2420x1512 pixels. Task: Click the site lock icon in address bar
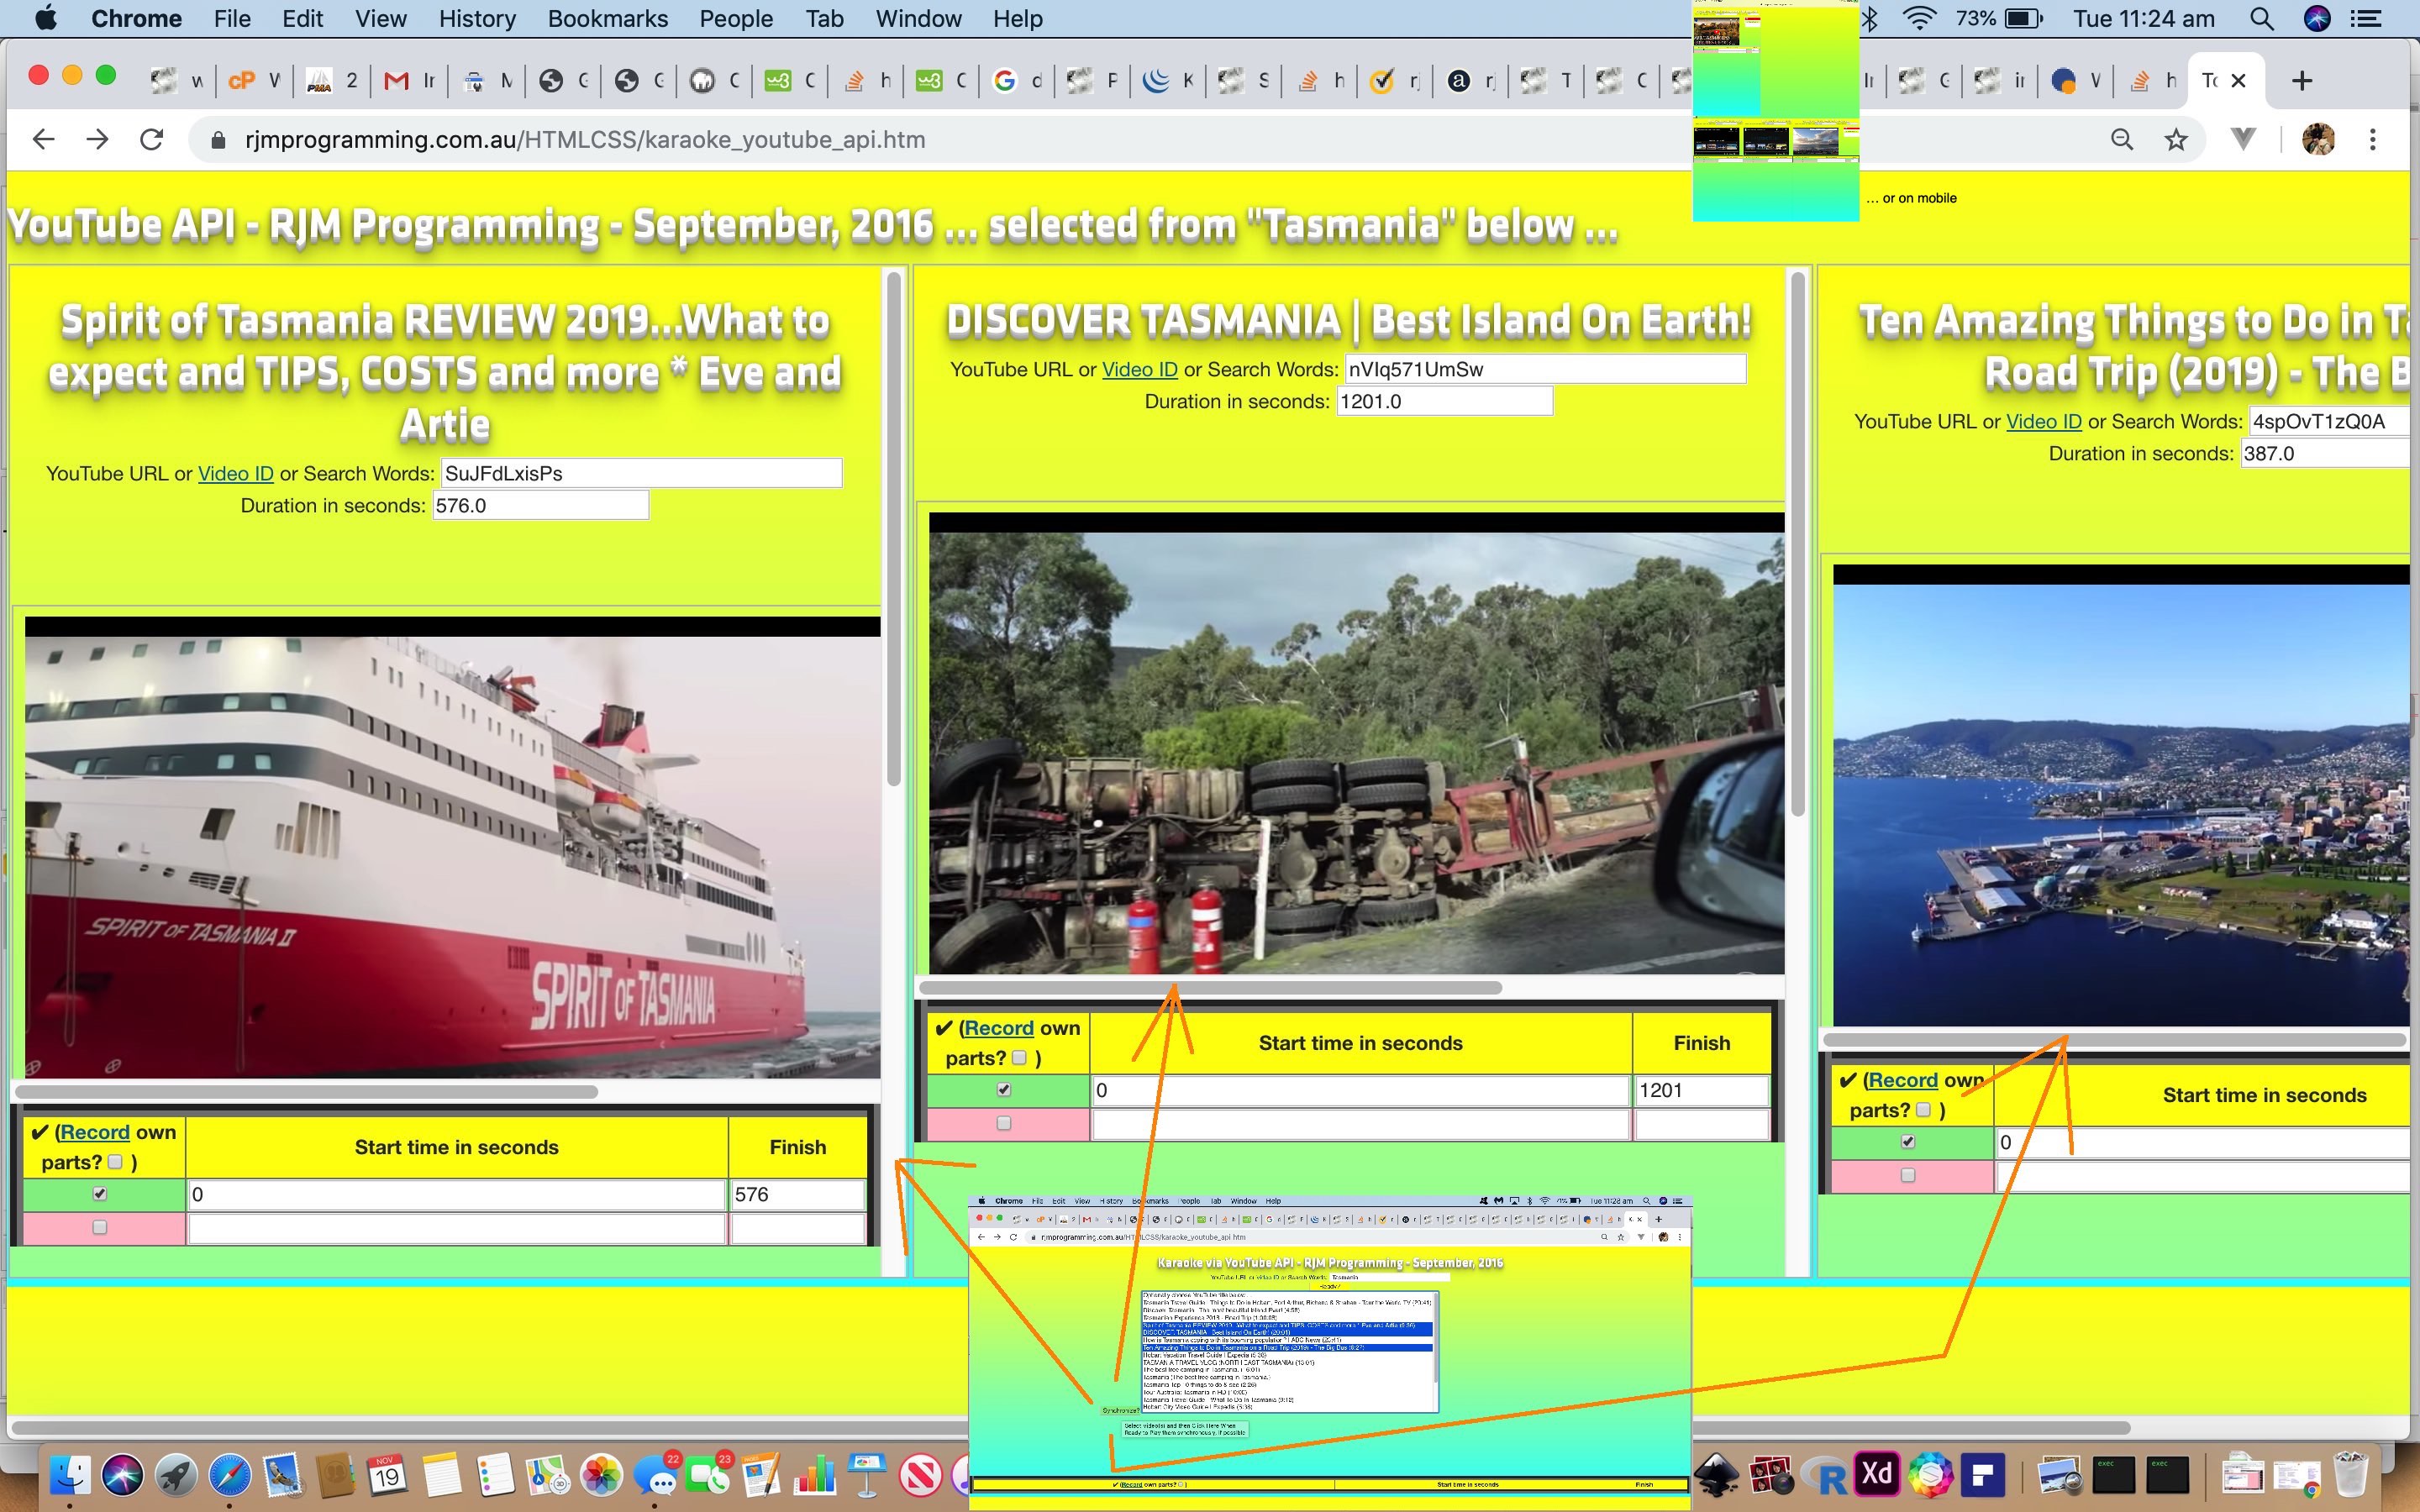tap(218, 140)
